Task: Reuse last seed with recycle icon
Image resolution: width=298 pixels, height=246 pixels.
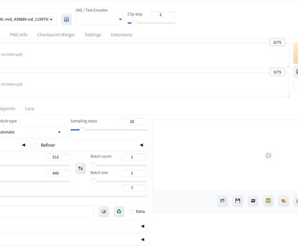Action: pyautogui.click(x=119, y=212)
